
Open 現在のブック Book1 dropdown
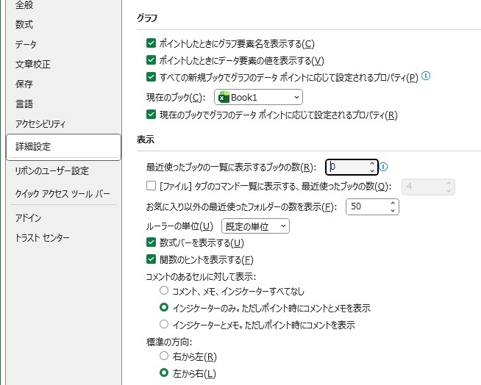[258, 97]
